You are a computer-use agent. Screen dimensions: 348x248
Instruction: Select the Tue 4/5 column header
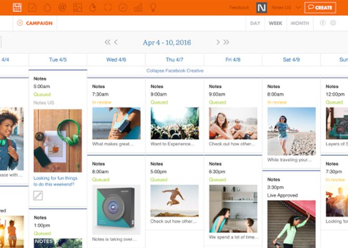(58, 60)
